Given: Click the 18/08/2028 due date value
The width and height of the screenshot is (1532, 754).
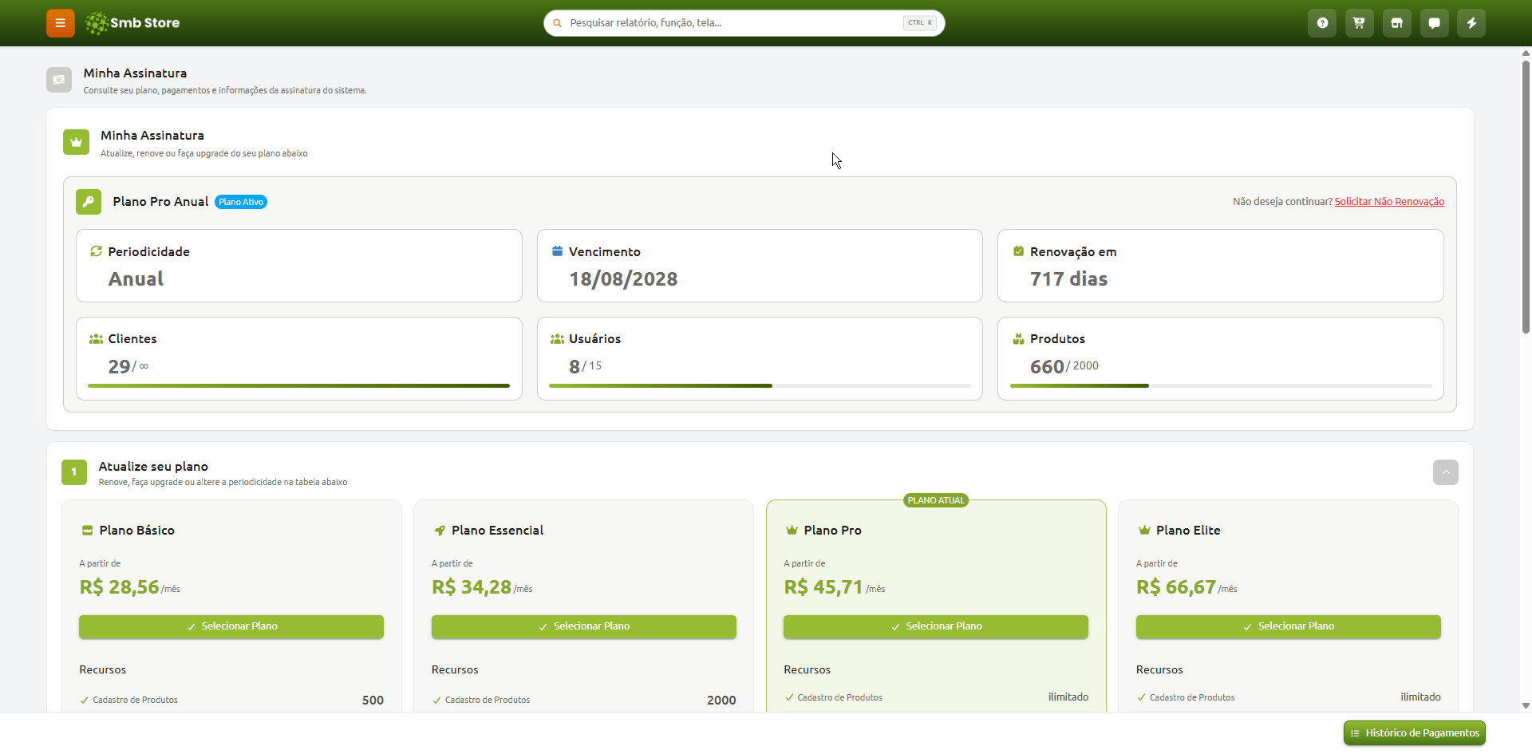Looking at the screenshot, I should (623, 279).
